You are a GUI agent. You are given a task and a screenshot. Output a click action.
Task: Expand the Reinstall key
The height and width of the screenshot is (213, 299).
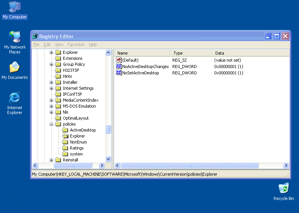pyautogui.click(x=51, y=160)
